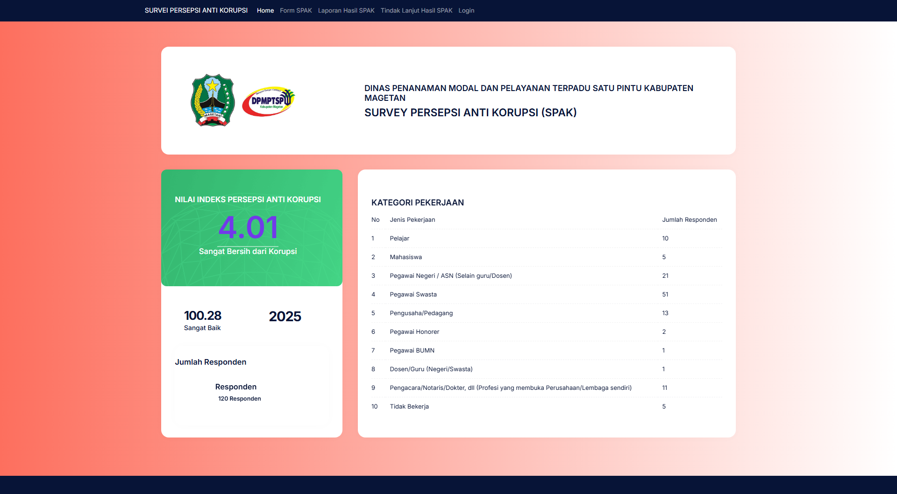The height and width of the screenshot is (494, 897).
Task: Open the Home nav link
Action: click(265, 10)
